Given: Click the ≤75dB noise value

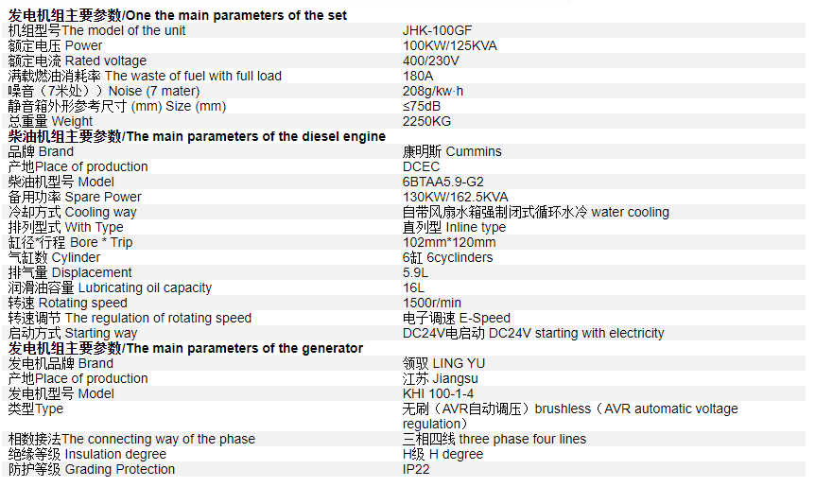Looking at the screenshot, I should [x=422, y=106].
